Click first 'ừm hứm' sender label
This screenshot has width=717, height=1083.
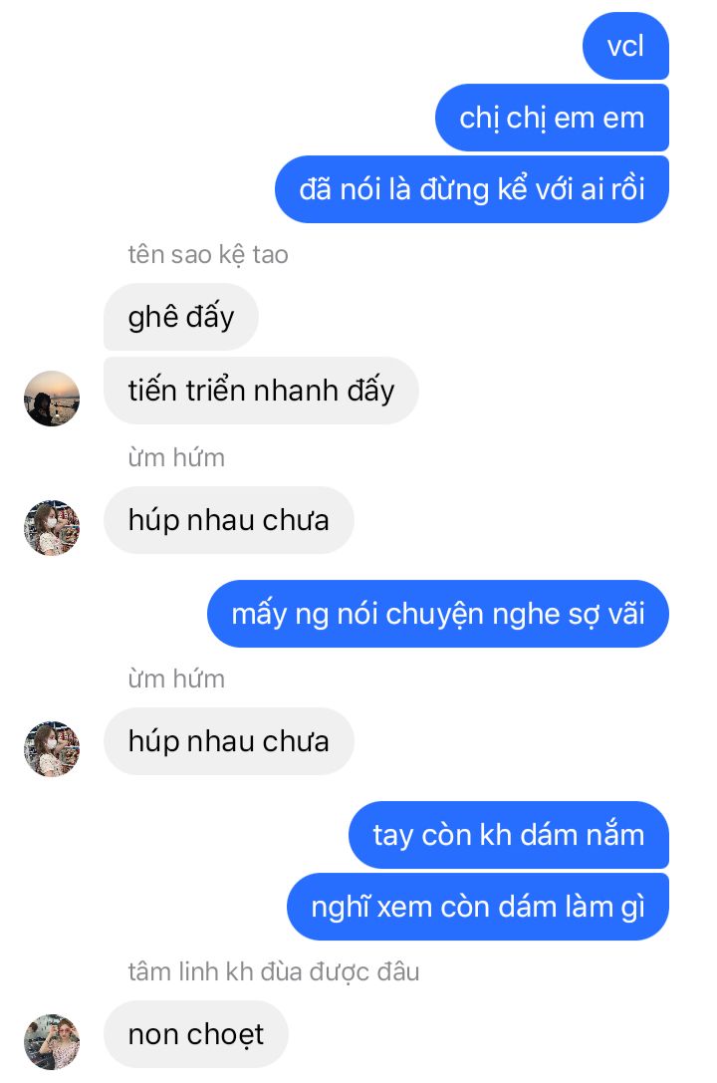click(x=176, y=458)
